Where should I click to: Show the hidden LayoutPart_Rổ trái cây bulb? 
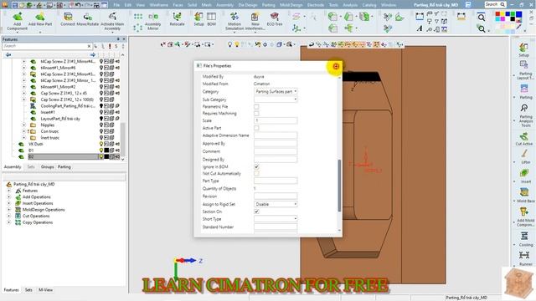101,119
